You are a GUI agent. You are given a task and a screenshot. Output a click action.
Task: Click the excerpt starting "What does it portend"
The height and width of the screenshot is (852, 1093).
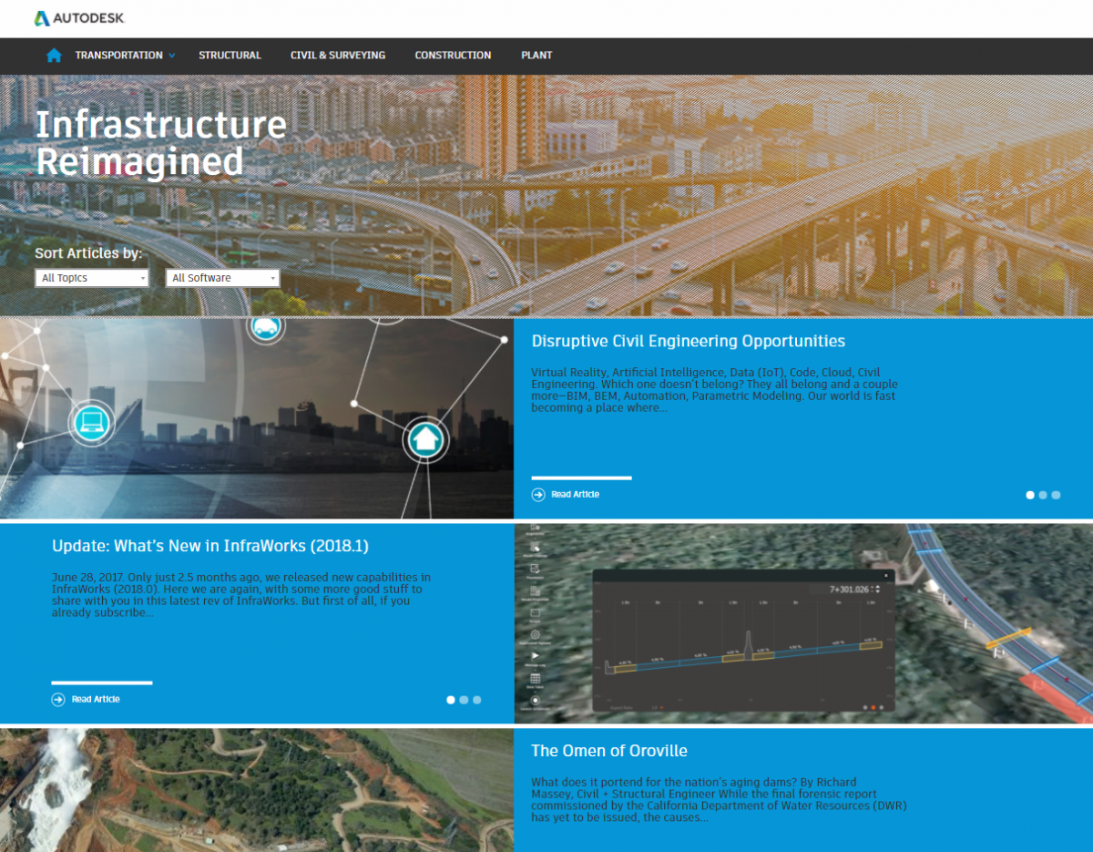[x=719, y=800]
